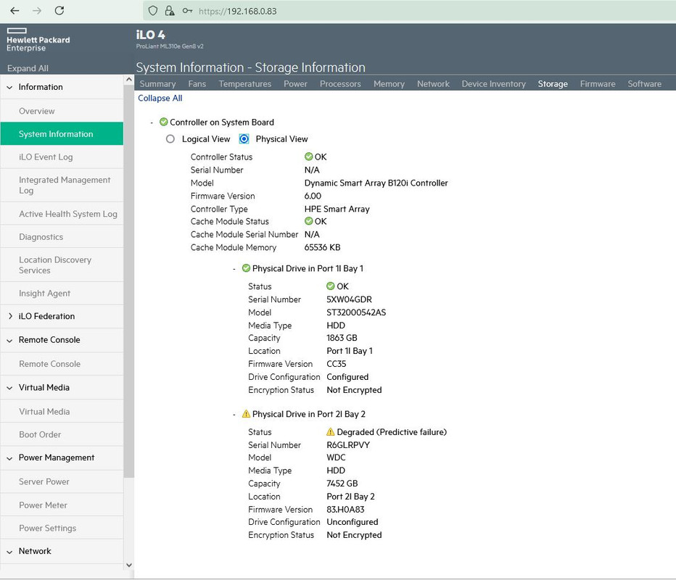Click the serial number 5XW04GDR
The image size is (676, 580).
pyautogui.click(x=349, y=299)
